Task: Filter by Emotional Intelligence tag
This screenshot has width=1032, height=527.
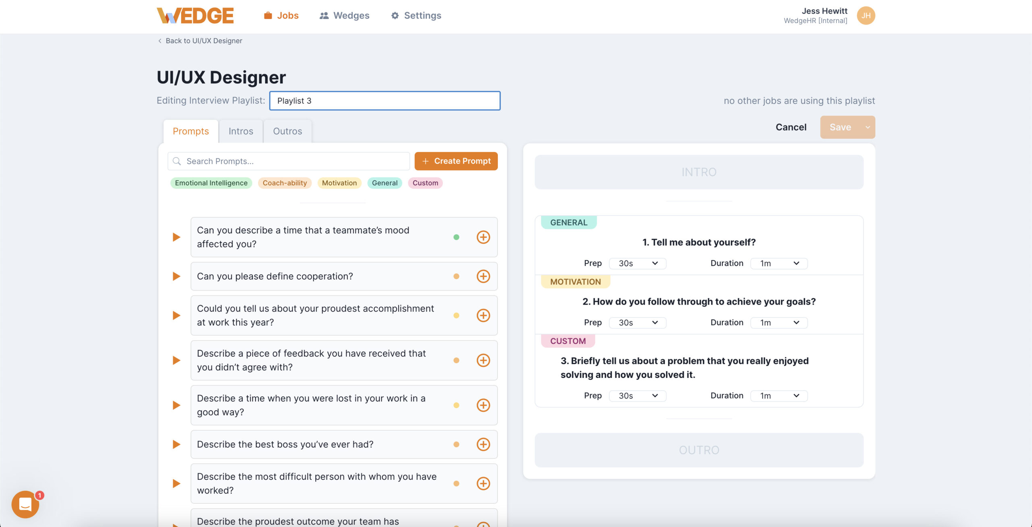Action: 211,183
